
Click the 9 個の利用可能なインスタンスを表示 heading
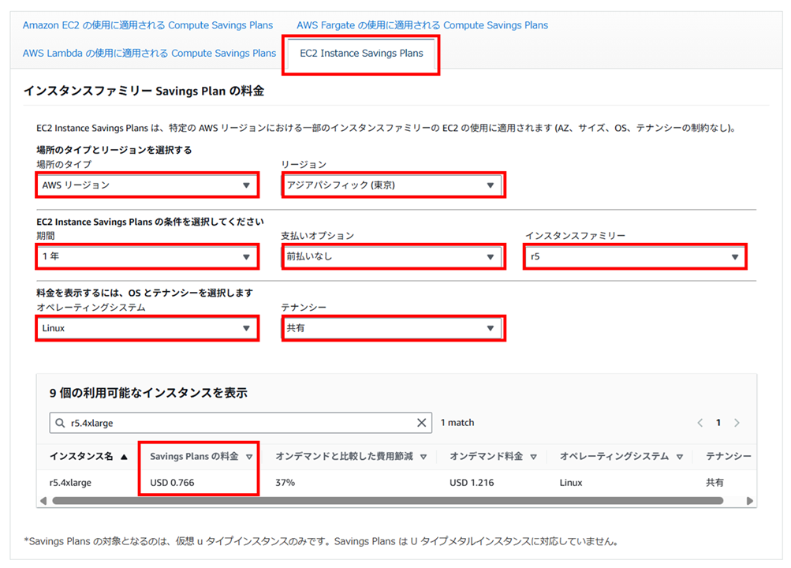(148, 393)
